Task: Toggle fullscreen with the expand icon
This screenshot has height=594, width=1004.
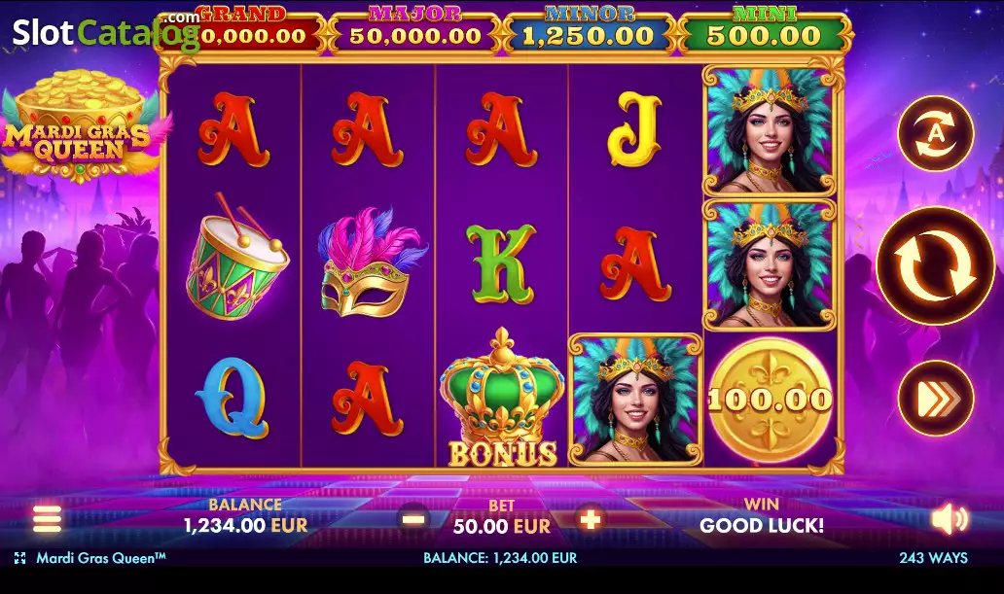Action: click(19, 558)
